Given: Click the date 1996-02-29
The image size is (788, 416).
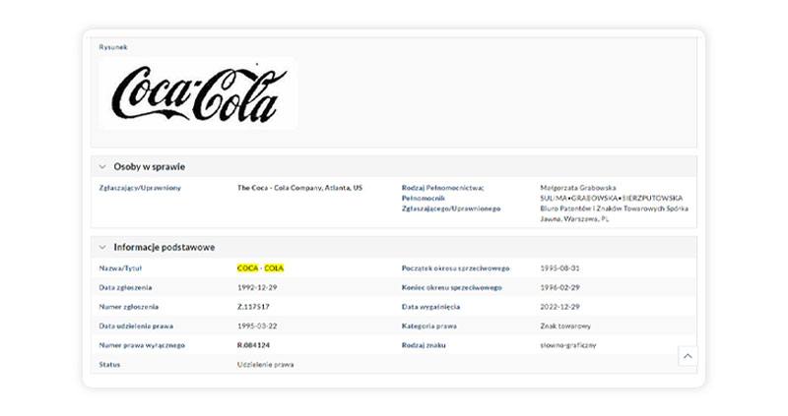Looking at the screenshot, I should click(x=559, y=287).
